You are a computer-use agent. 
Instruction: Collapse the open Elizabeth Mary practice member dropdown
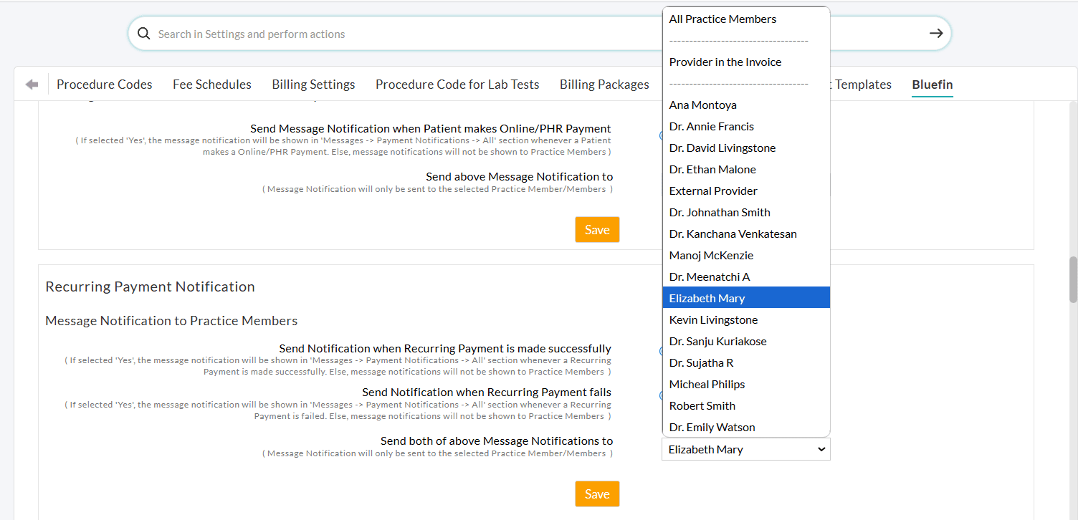pyautogui.click(x=745, y=450)
